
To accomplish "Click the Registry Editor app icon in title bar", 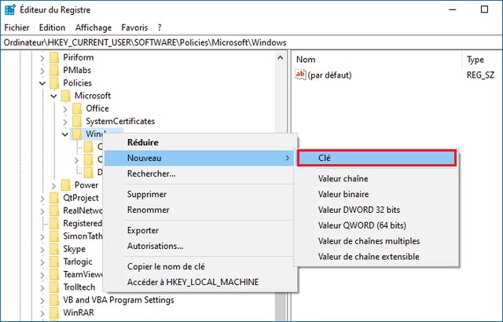I will [x=9, y=10].
